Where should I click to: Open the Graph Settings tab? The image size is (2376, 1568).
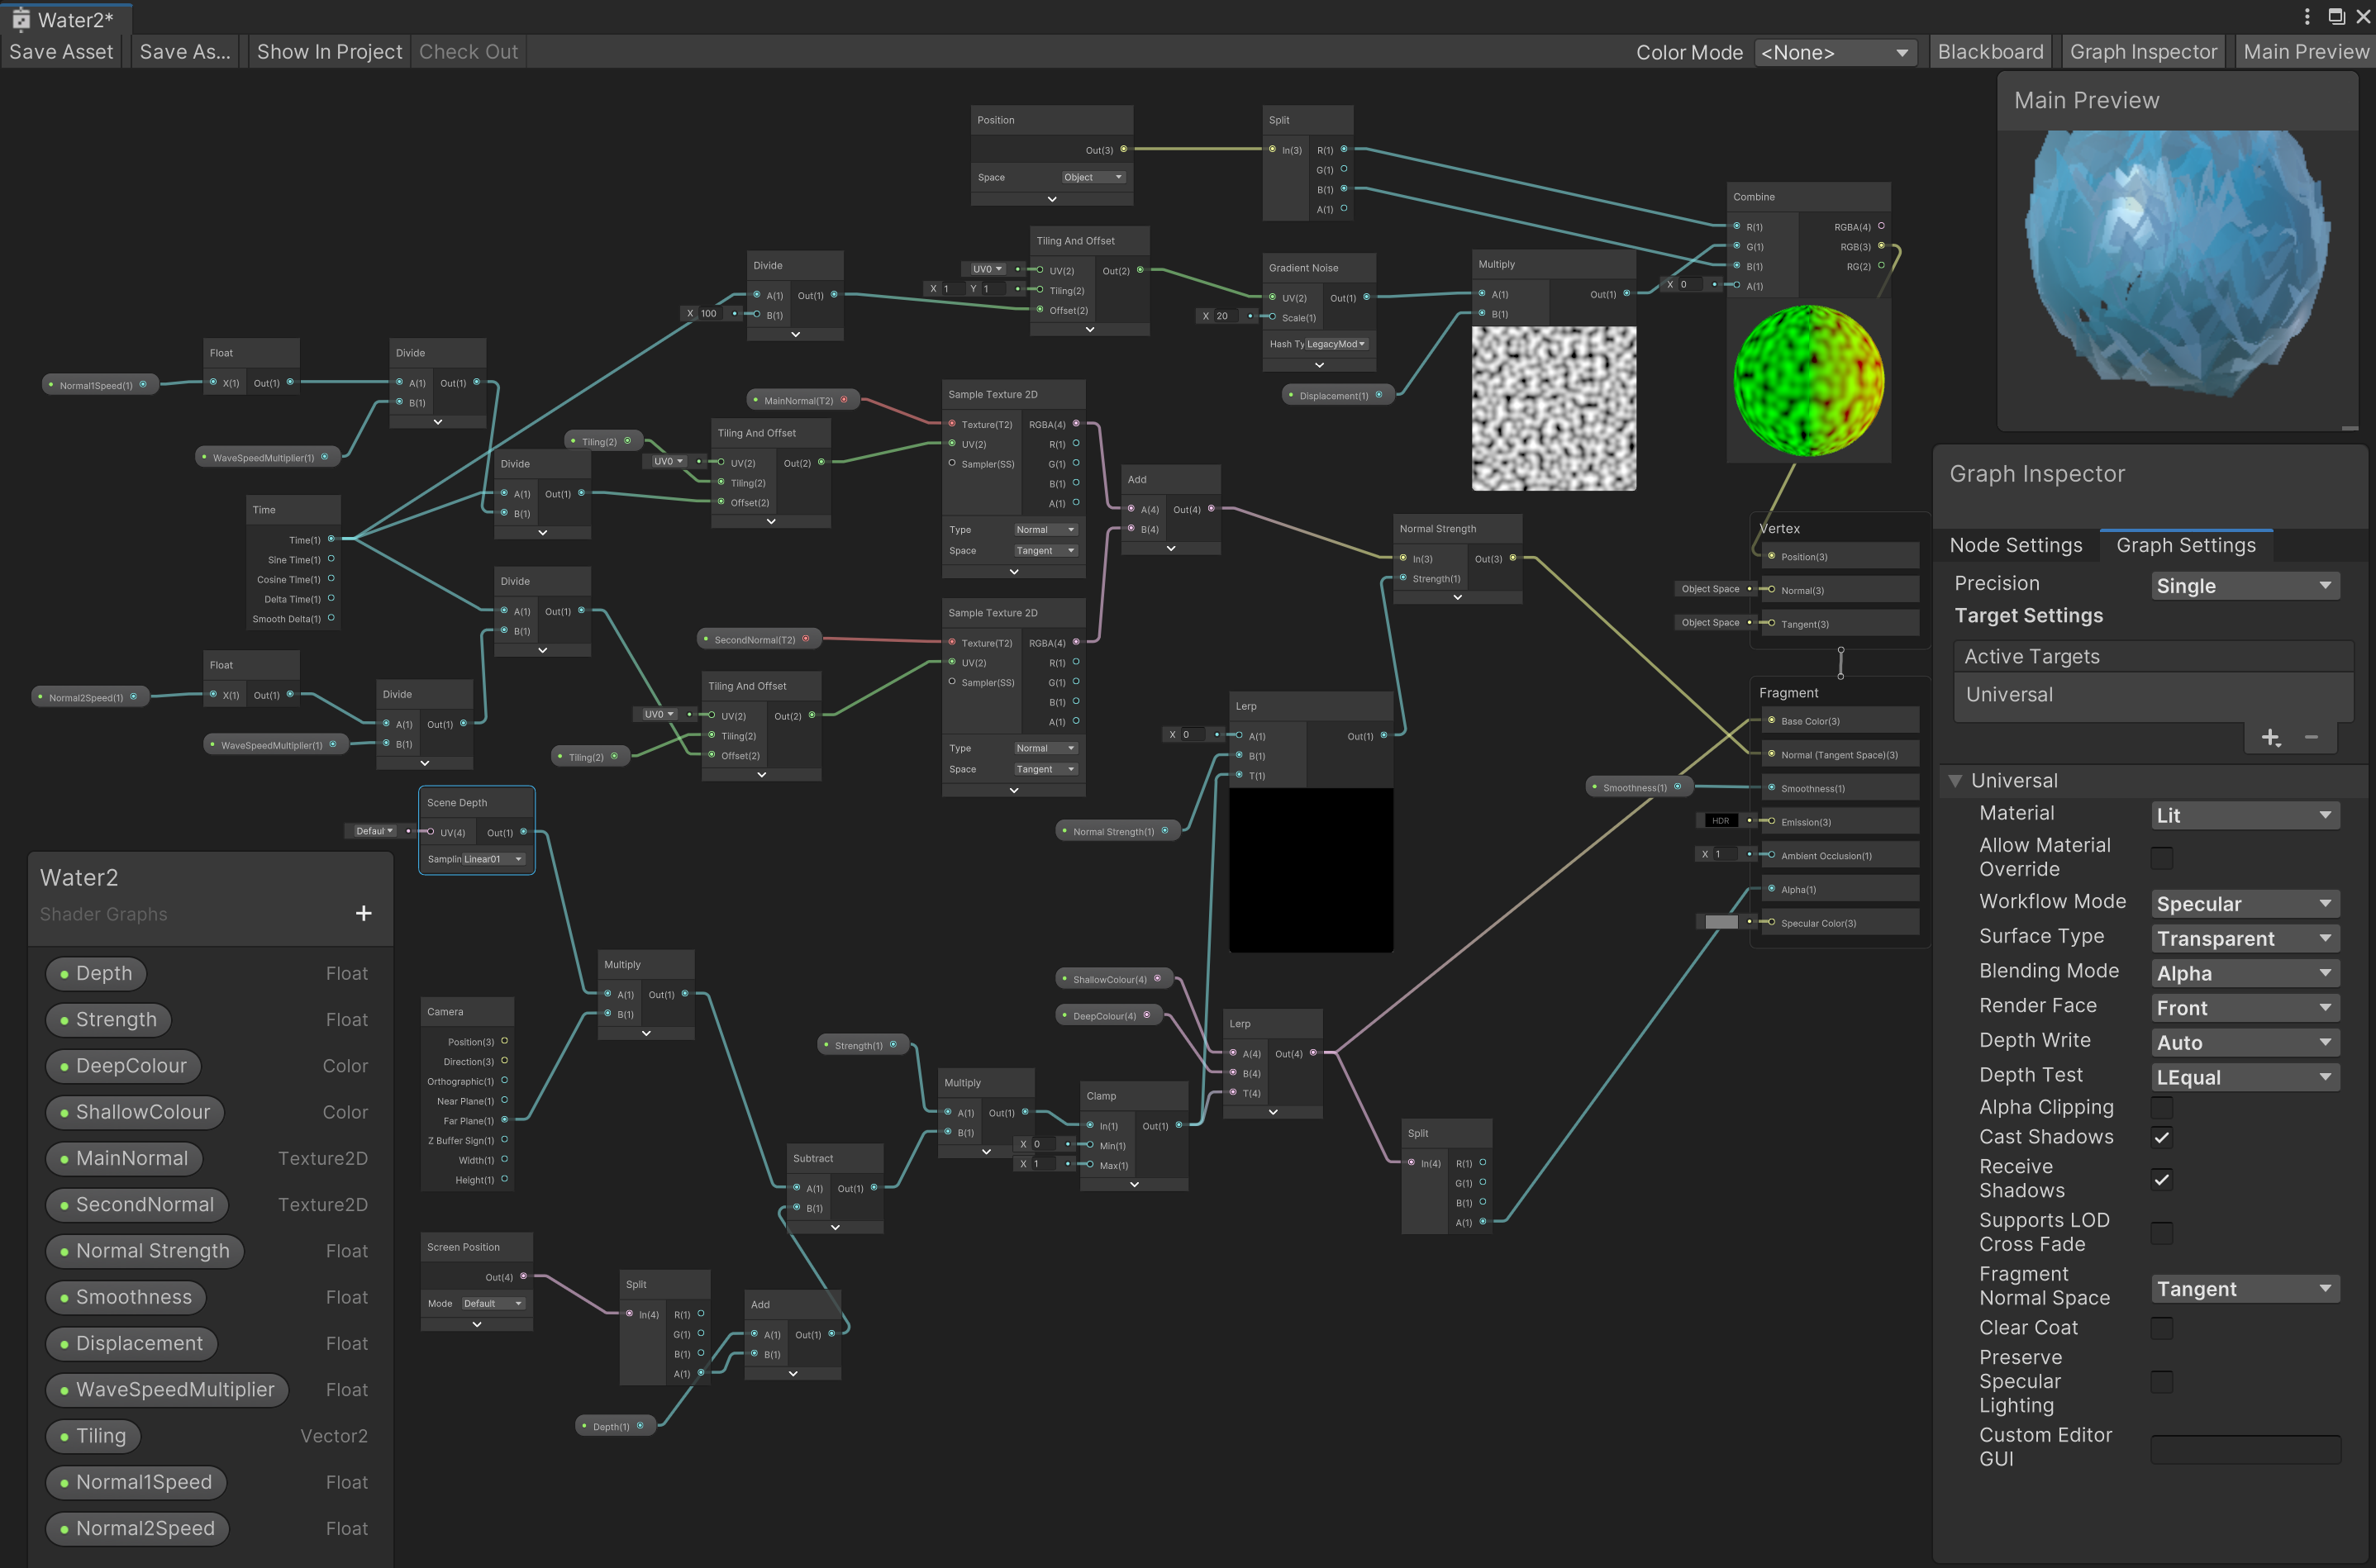point(2185,543)
